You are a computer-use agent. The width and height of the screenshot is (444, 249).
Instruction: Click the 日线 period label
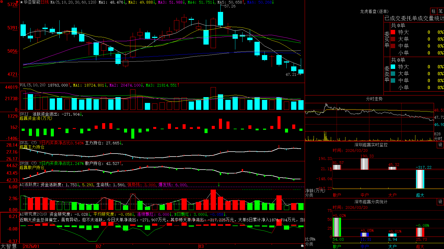(x=45, y=2)
